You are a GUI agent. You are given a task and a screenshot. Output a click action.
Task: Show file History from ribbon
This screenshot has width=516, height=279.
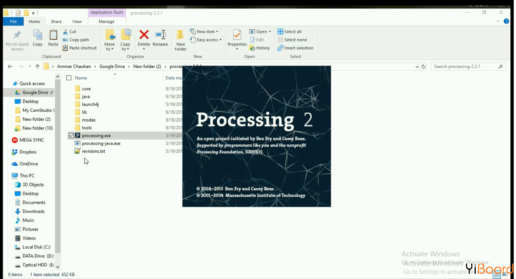[260, 48]
